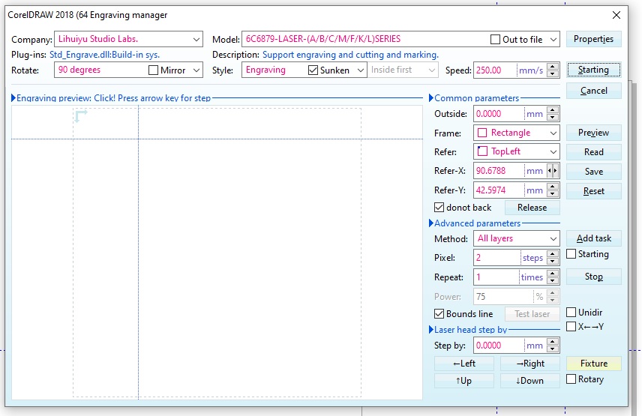Viewport: 642px width, 416px height.
Task: Click the Refer-X value field
Action: pos(499,171)
